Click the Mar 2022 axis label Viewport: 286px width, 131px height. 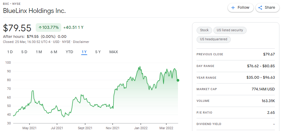(166, 128)
